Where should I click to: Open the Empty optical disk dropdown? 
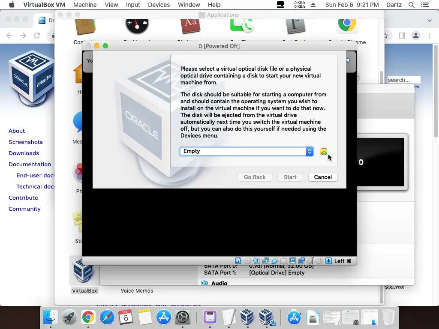click(x=247, y=151)
